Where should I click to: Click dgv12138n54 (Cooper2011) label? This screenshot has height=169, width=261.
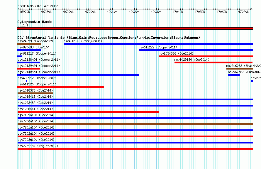coord(39,60)
